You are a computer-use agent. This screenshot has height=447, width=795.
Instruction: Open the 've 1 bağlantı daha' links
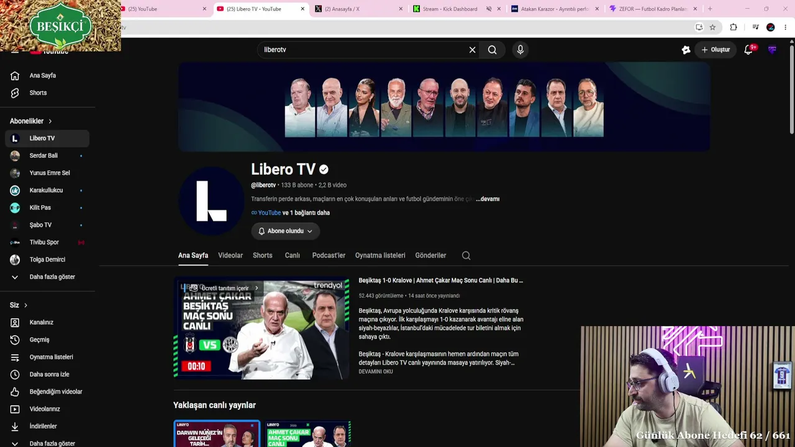point(306,213)
